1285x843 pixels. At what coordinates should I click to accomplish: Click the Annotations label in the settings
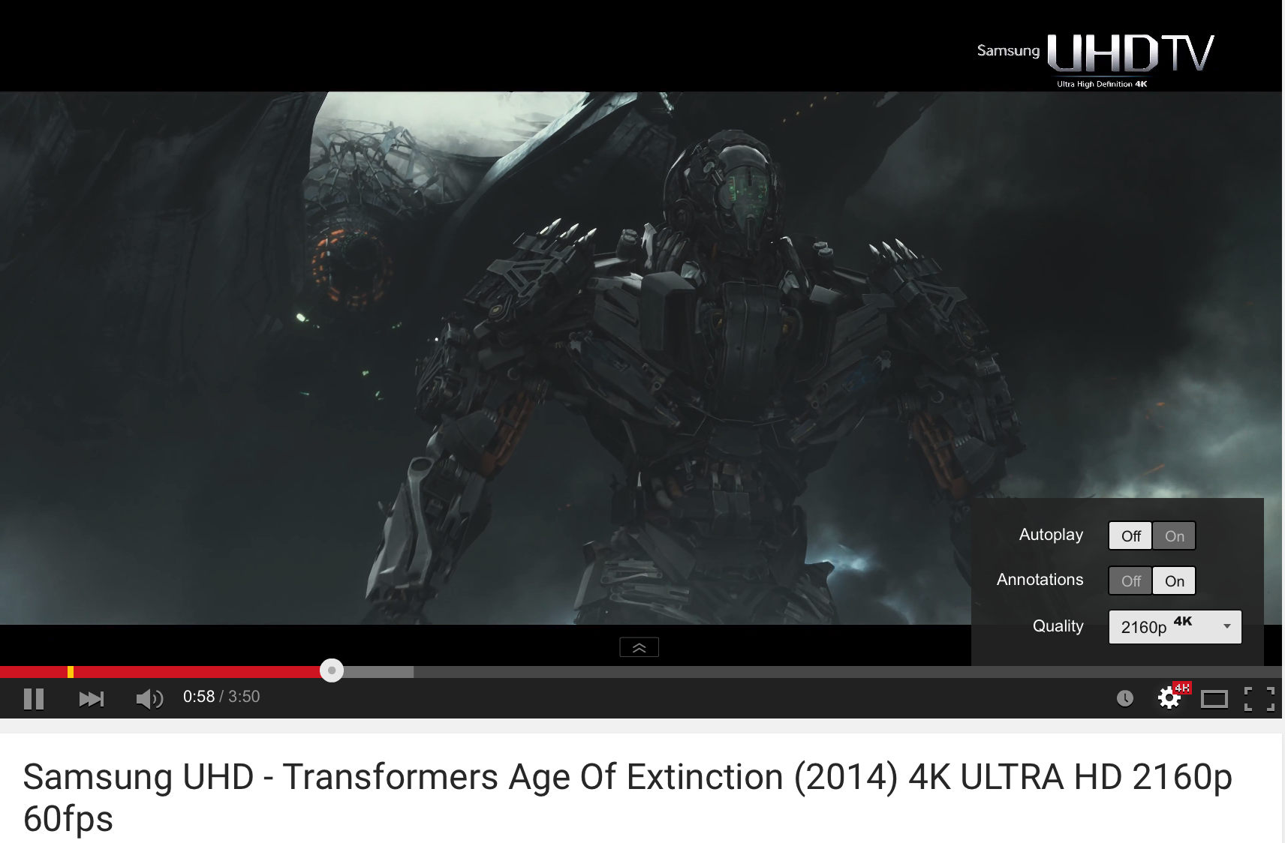pos(1040,580)
